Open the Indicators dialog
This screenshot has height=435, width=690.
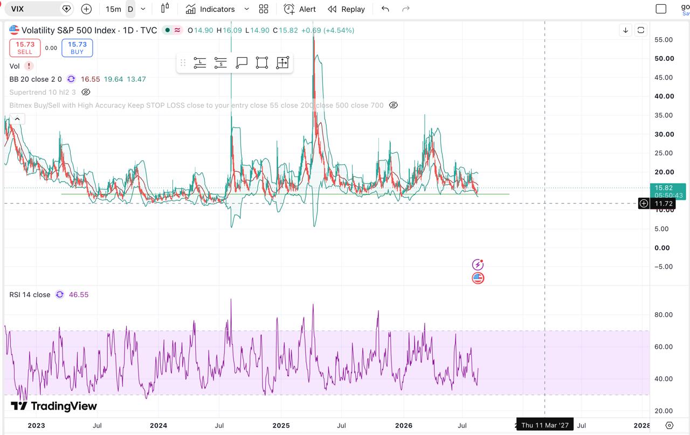point(210,9)
